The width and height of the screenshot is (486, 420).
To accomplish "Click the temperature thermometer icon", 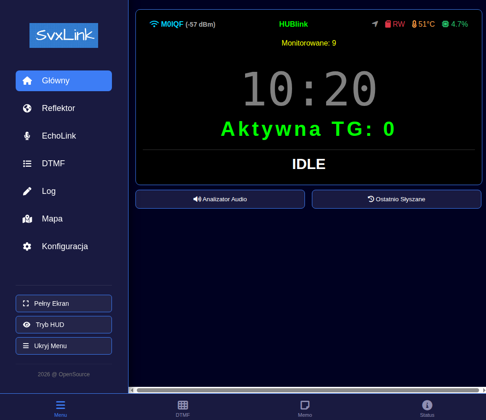I will click(x=414, y=24).
